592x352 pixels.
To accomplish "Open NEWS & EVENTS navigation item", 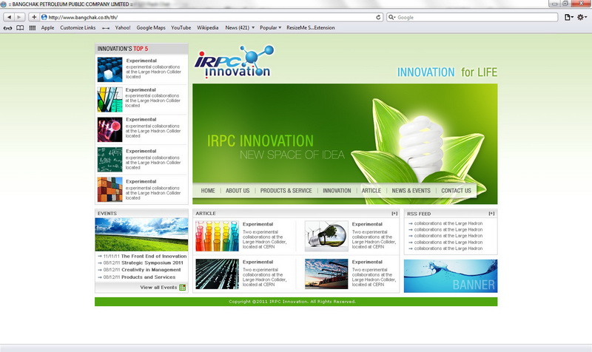I will (411, 191).
